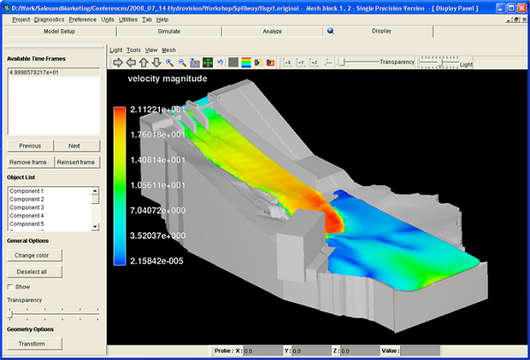Select Component 2 in Object List
The width and height of the screenshot is (530, 360).
(x=50, y=199)
